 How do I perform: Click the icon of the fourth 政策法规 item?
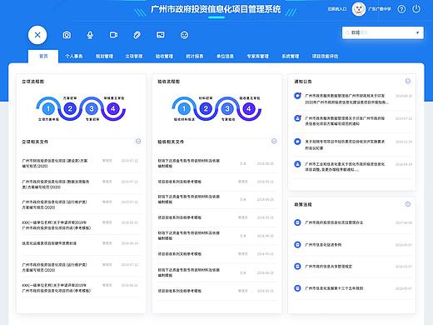click(x=297, y=288)
